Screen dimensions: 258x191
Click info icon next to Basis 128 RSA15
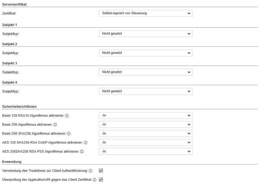tap(67, 116)
